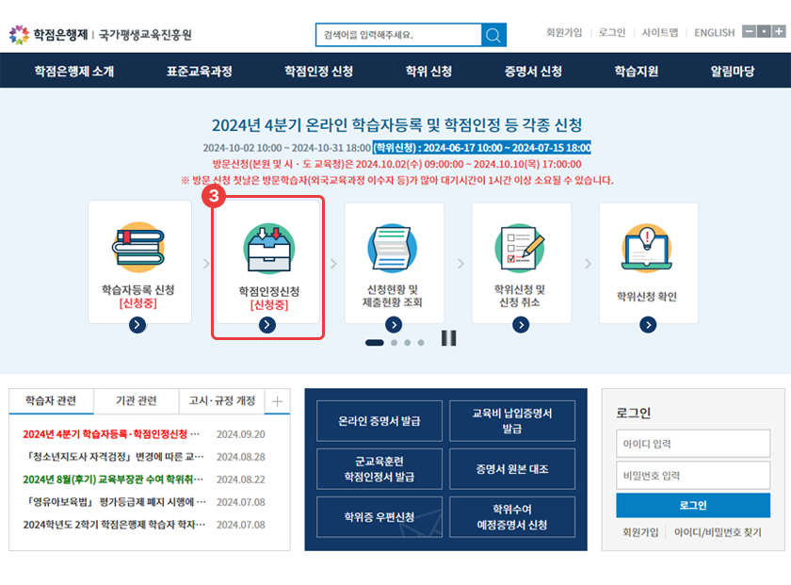791x585 pixels.
Task: Open notice 2024학년도 2학기 학점은행제 학습자
Action: 115,525
